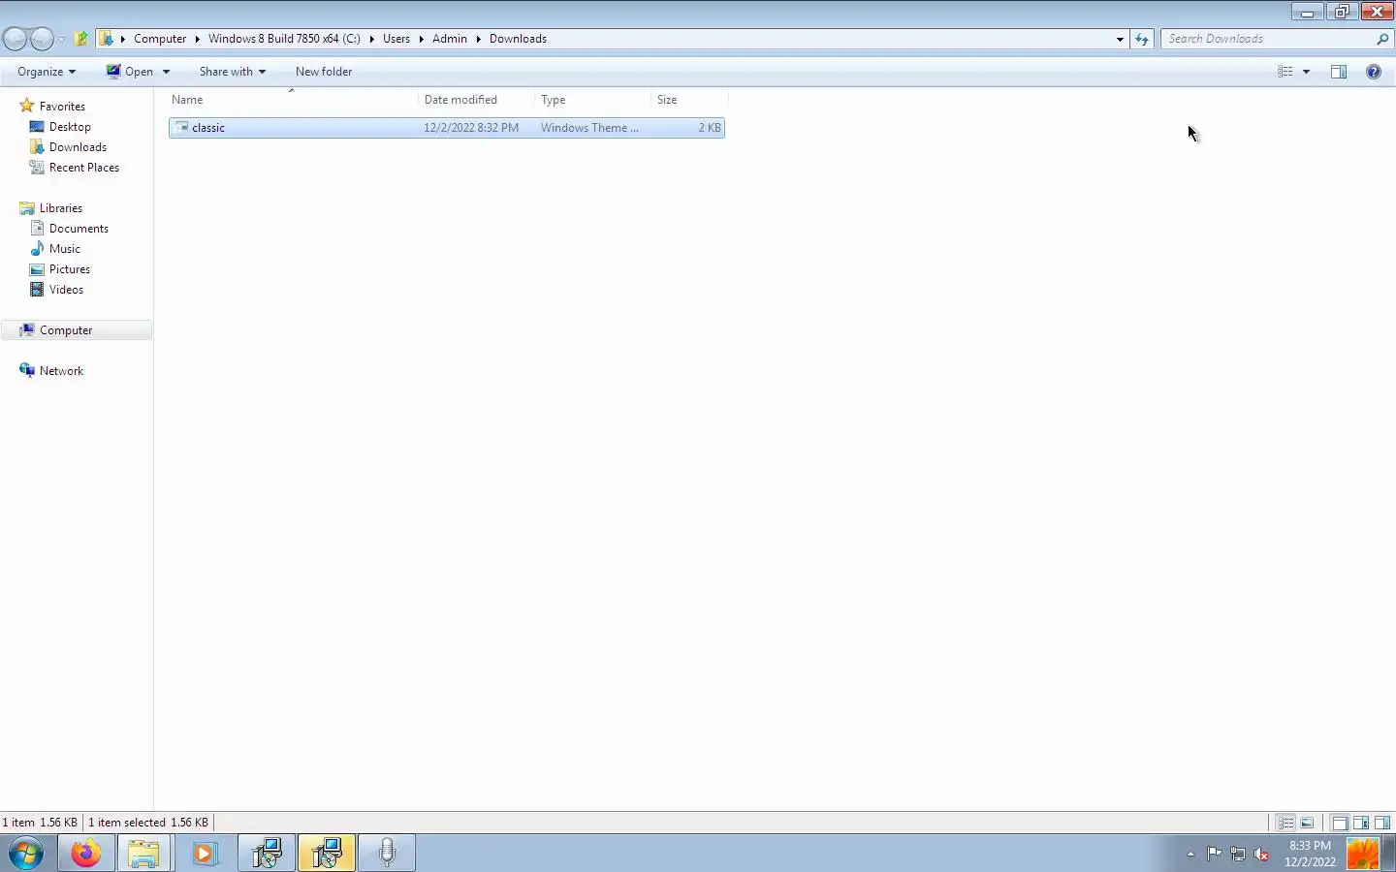Viewport: 1396px width, 872px height.
Task: Expand the arrow after Computer breadcrumb
Action: tap(197, 39)
